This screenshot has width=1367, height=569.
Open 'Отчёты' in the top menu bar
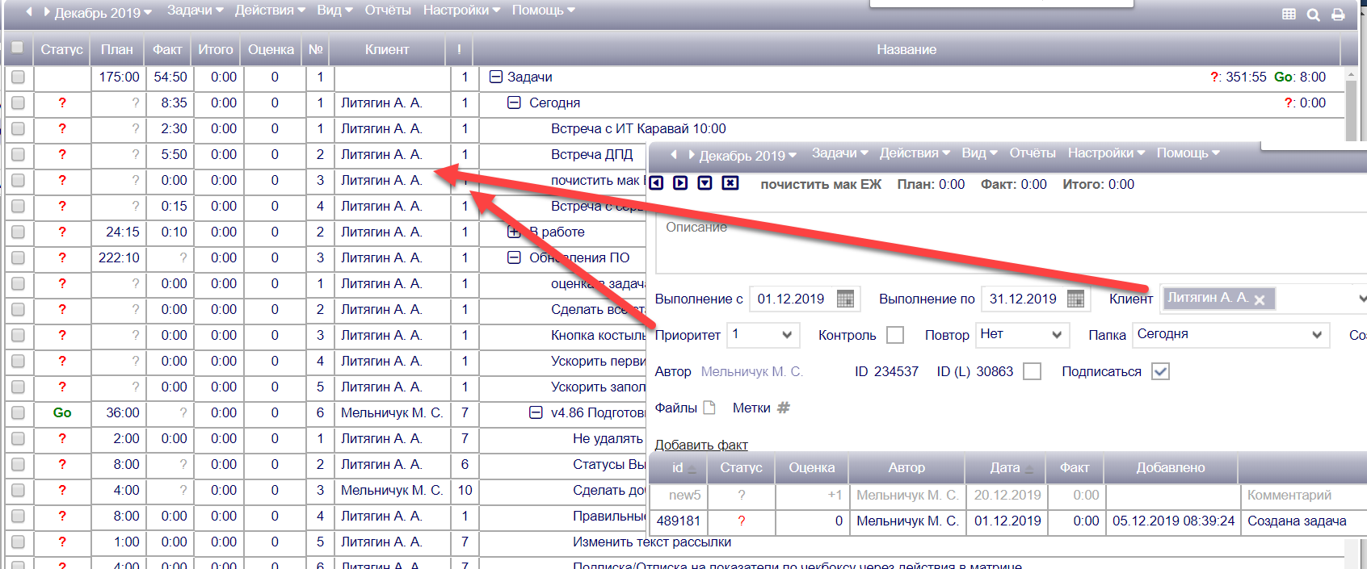388,10
